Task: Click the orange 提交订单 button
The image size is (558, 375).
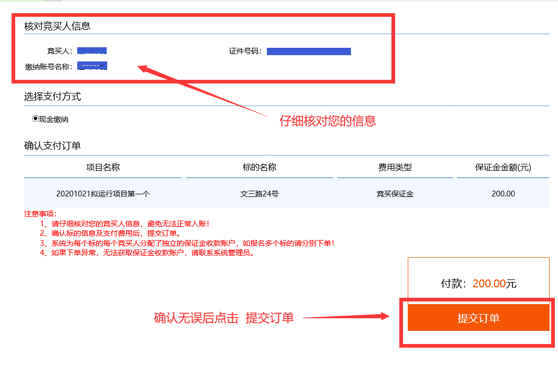Action: pyautogui.click(x=478, y=318)
